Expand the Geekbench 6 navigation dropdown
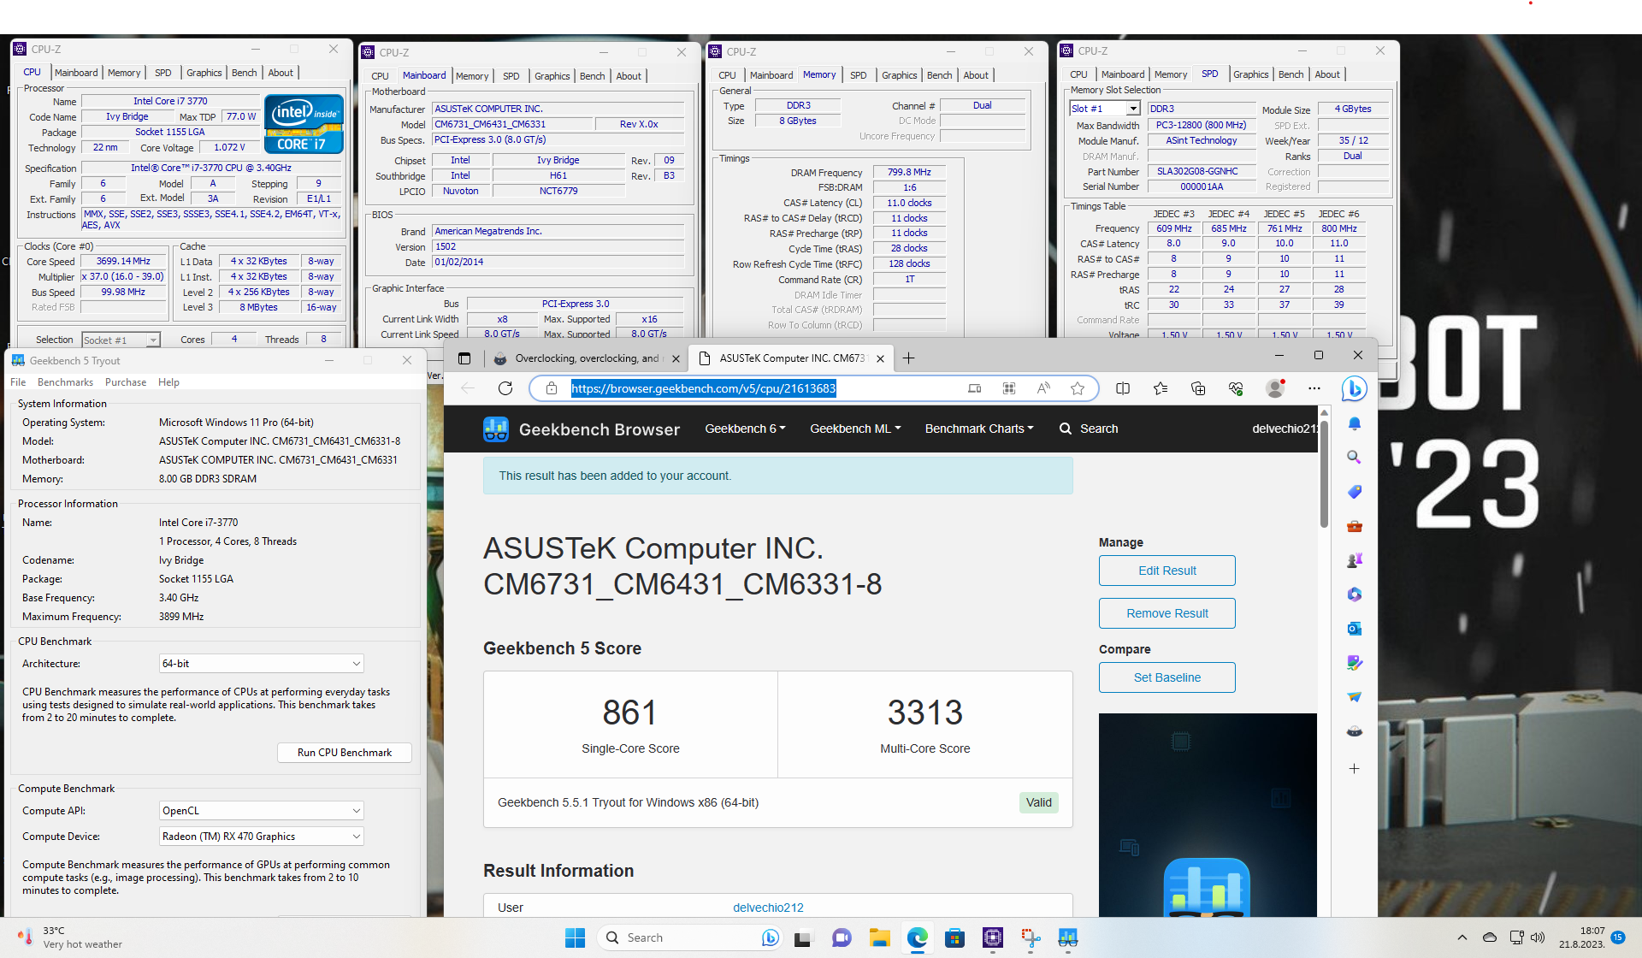Viewport: 1642px width, 958px height. 745,429
